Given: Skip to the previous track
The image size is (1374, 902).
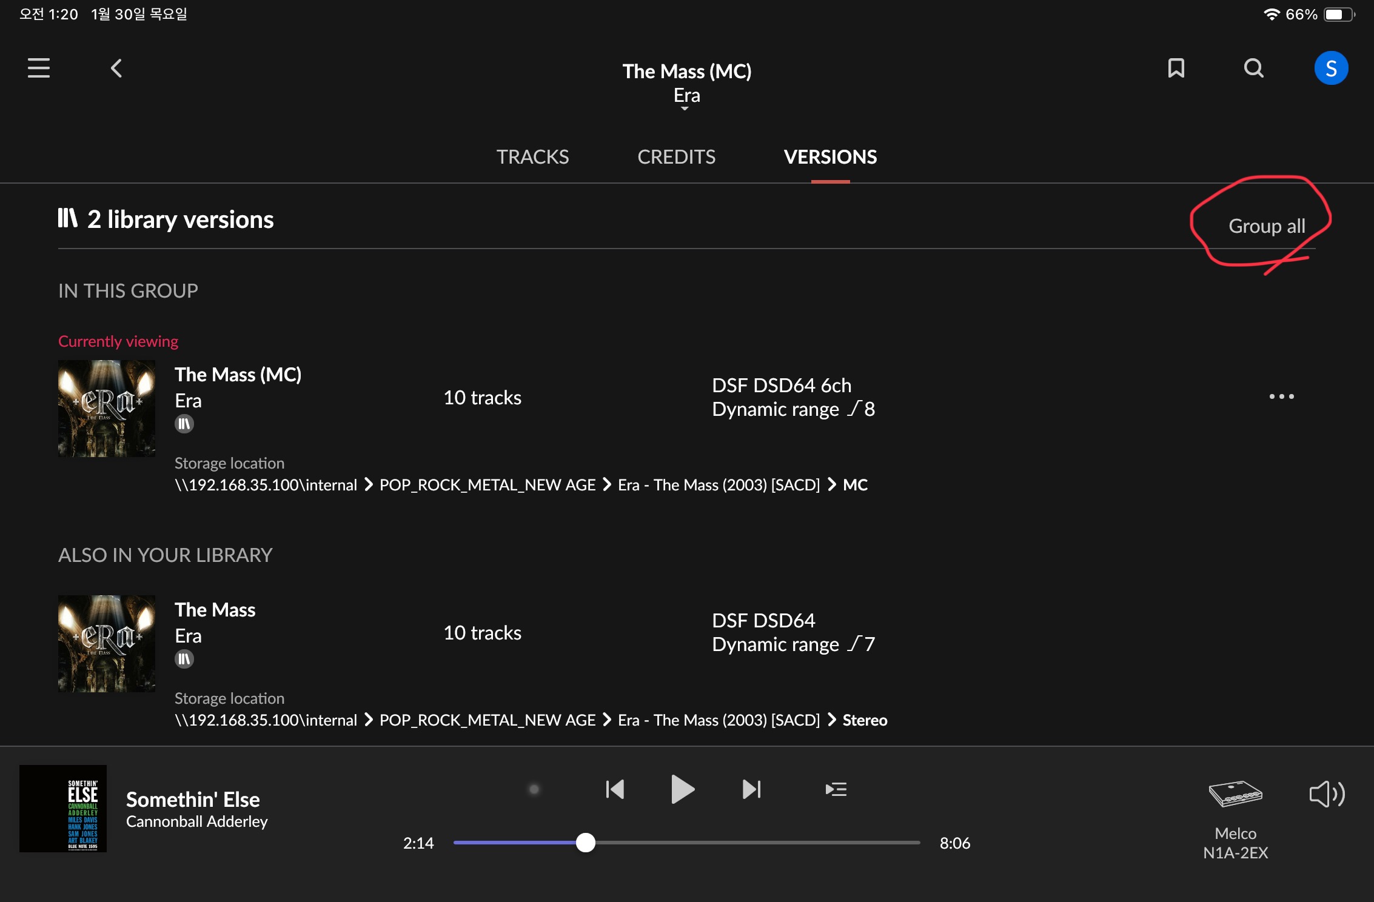Looking at the screenshot, I should pos(615,789).
